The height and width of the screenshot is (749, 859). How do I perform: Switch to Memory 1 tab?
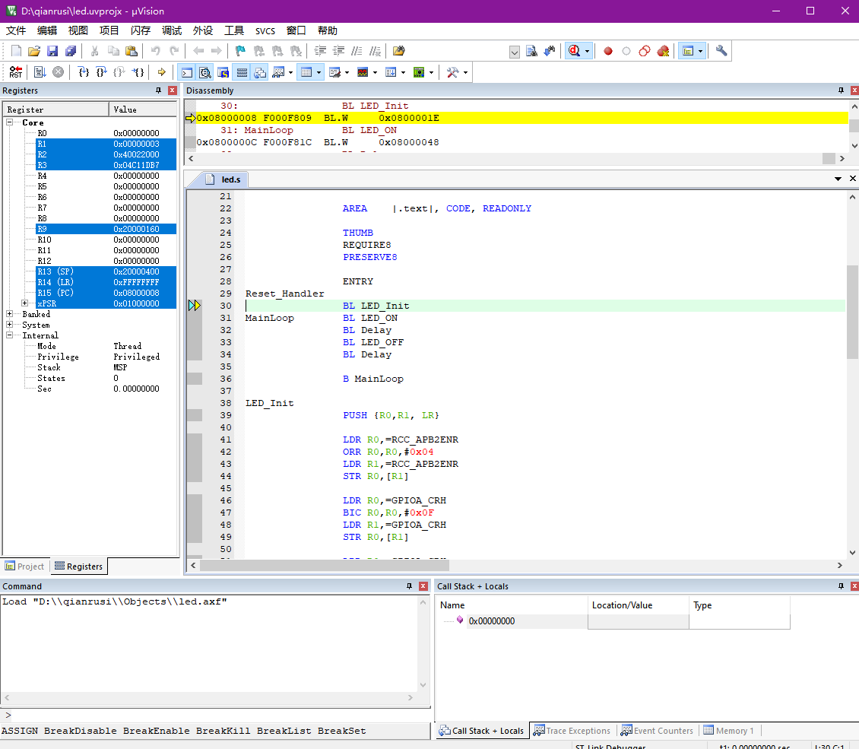728,731
